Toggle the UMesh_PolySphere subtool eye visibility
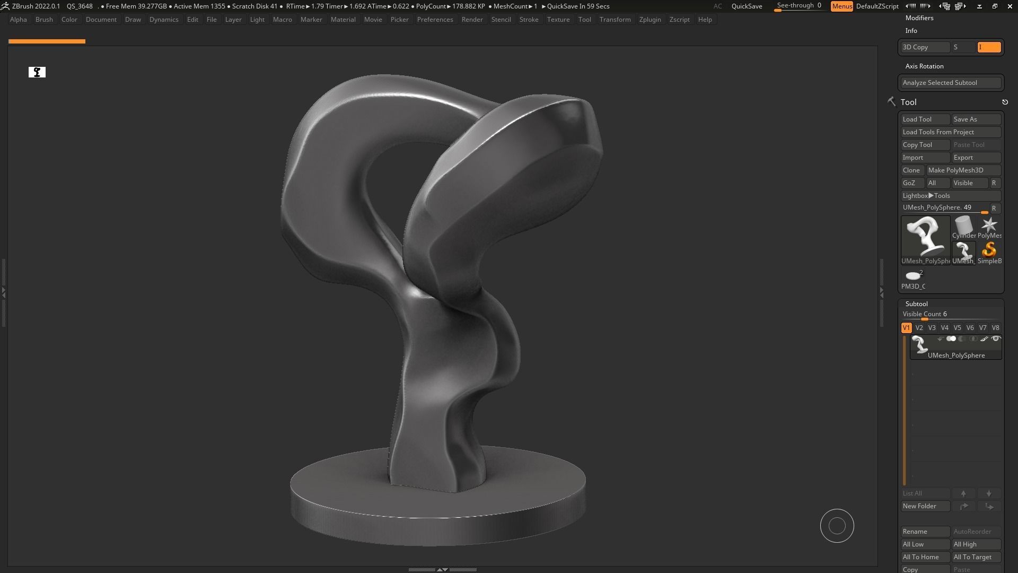Image resolution: width=1018 pixels, height=573 pixels. tap(996, 338)
